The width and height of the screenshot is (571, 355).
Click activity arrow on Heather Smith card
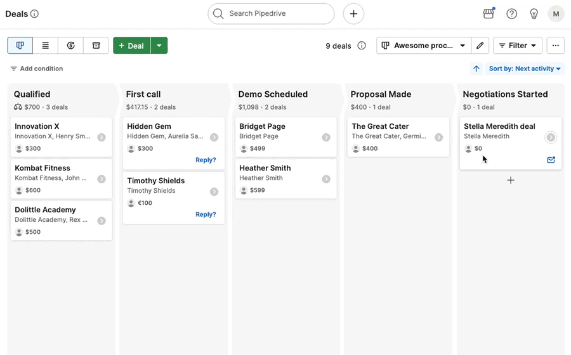326,179
